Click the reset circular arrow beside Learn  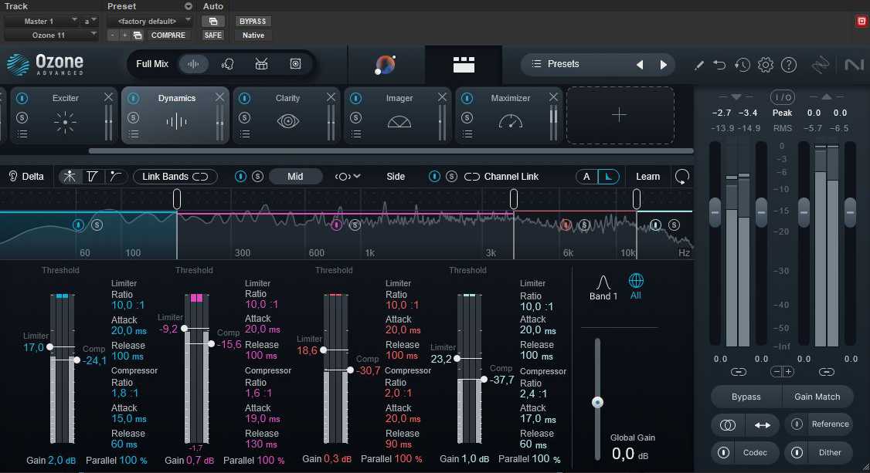click(682, 177)
